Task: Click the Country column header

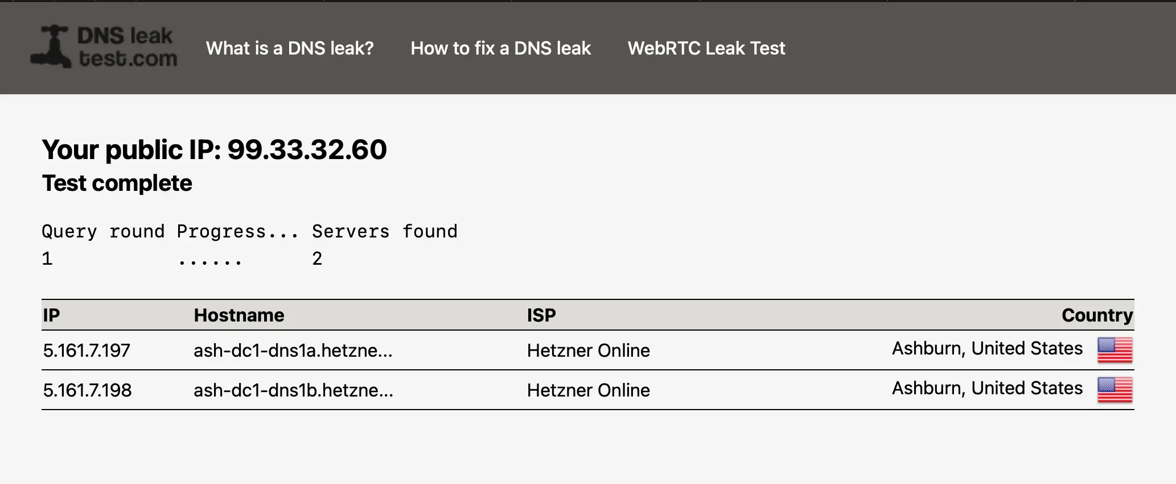Action: point(1096,315)
